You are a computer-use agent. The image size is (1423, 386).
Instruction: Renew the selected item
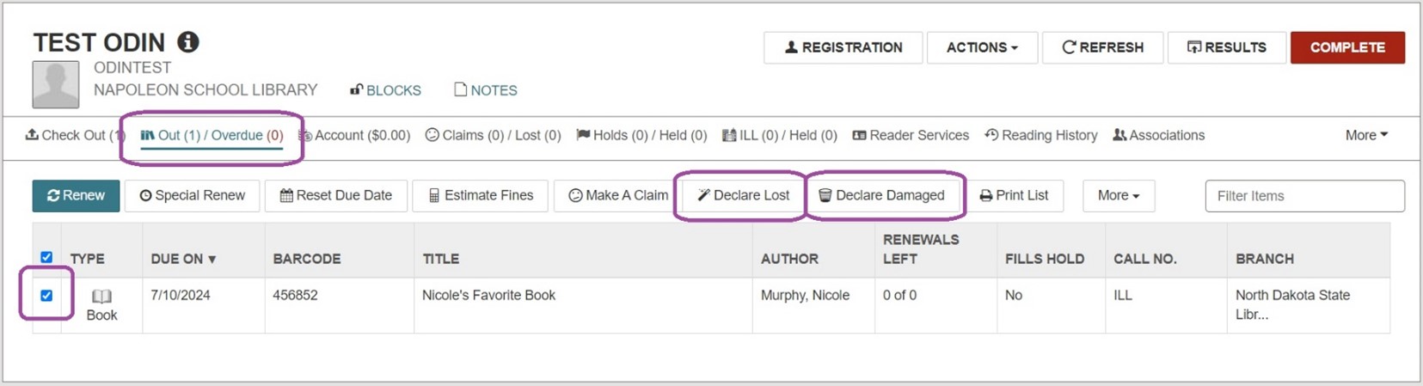pos(76,195)
